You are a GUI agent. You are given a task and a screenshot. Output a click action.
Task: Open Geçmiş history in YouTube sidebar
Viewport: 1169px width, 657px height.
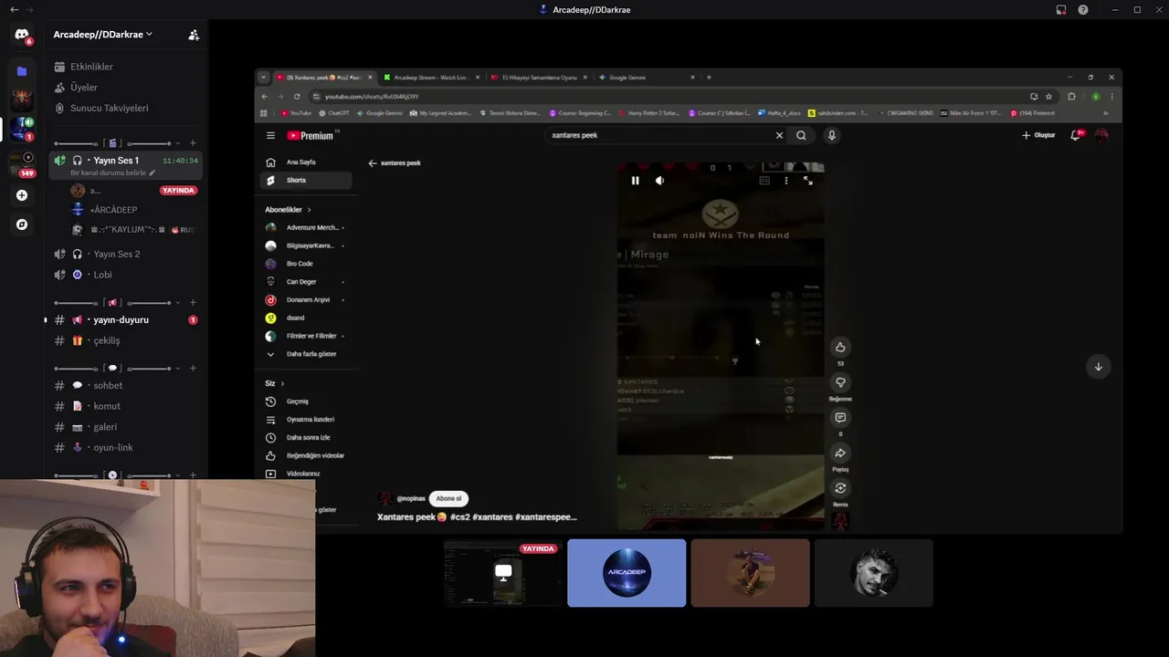click(306, 401)
